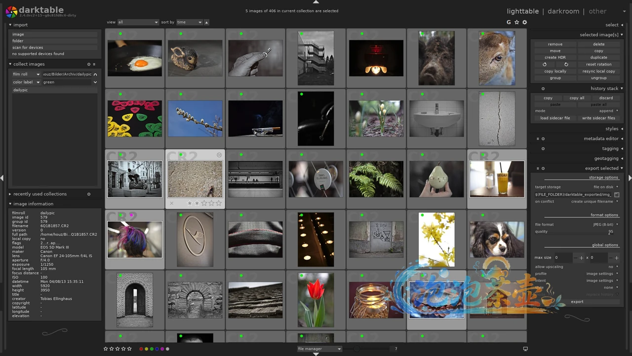Click the 'duplicate' button

point(598,57)
